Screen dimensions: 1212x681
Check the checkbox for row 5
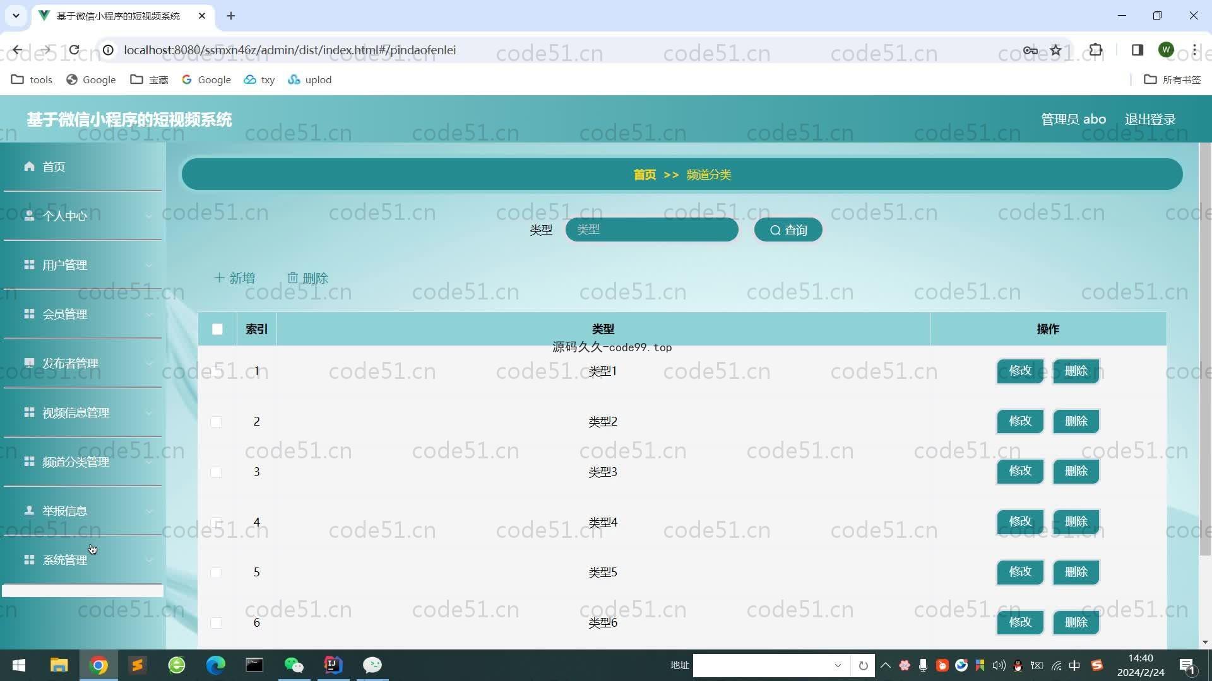pyautogui.click(x=216, y=573)
